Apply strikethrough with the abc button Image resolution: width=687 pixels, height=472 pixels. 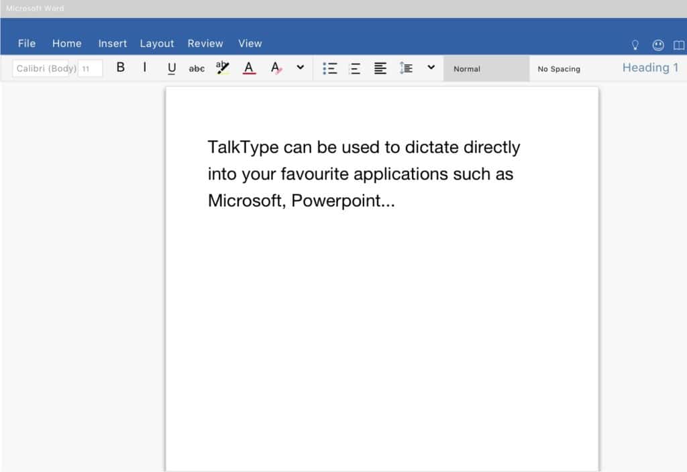pyautogui.click(x=197, y=68)
